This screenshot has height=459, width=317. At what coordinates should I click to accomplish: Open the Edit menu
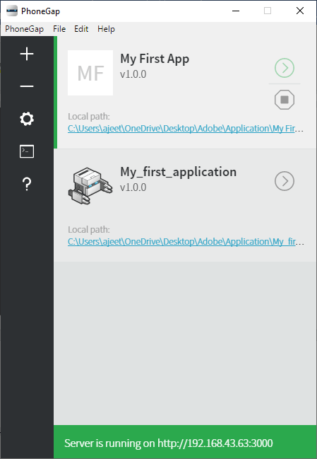tap(81, 29)
